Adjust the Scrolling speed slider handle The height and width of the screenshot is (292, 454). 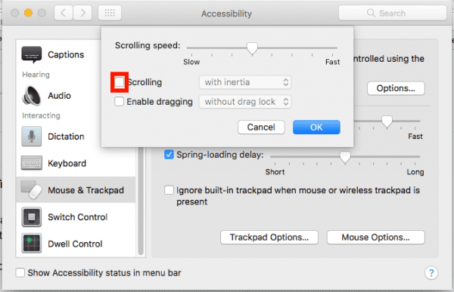click(x=252, y=48)
